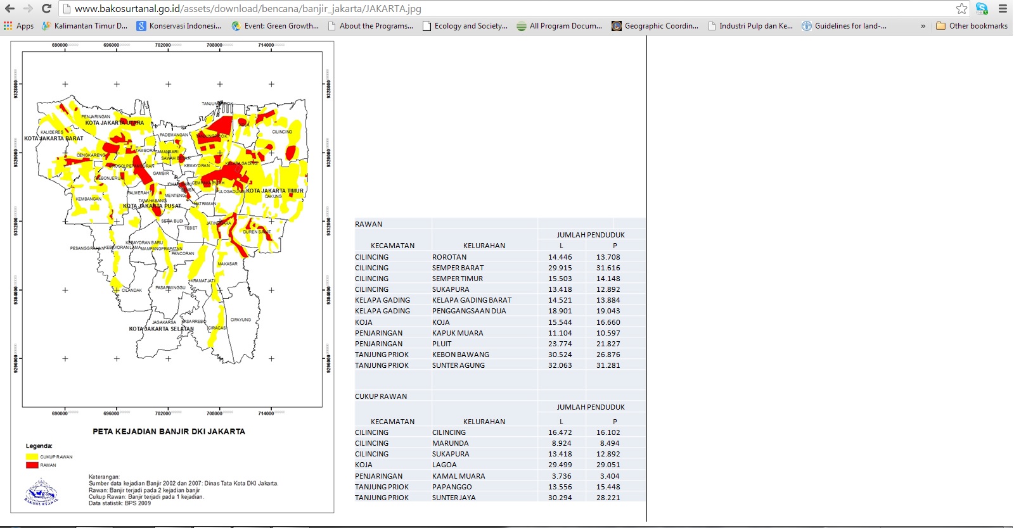The image size is (1014, 528).
Task: Open the Skype extension icon
Action: (982, 9)
